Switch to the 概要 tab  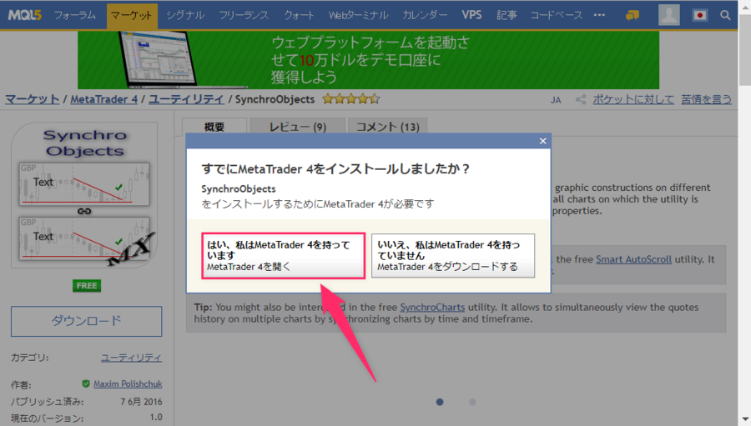coord(214,127)
